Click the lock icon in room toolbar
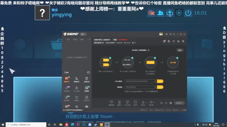227x127 pixels. point(169,41)
